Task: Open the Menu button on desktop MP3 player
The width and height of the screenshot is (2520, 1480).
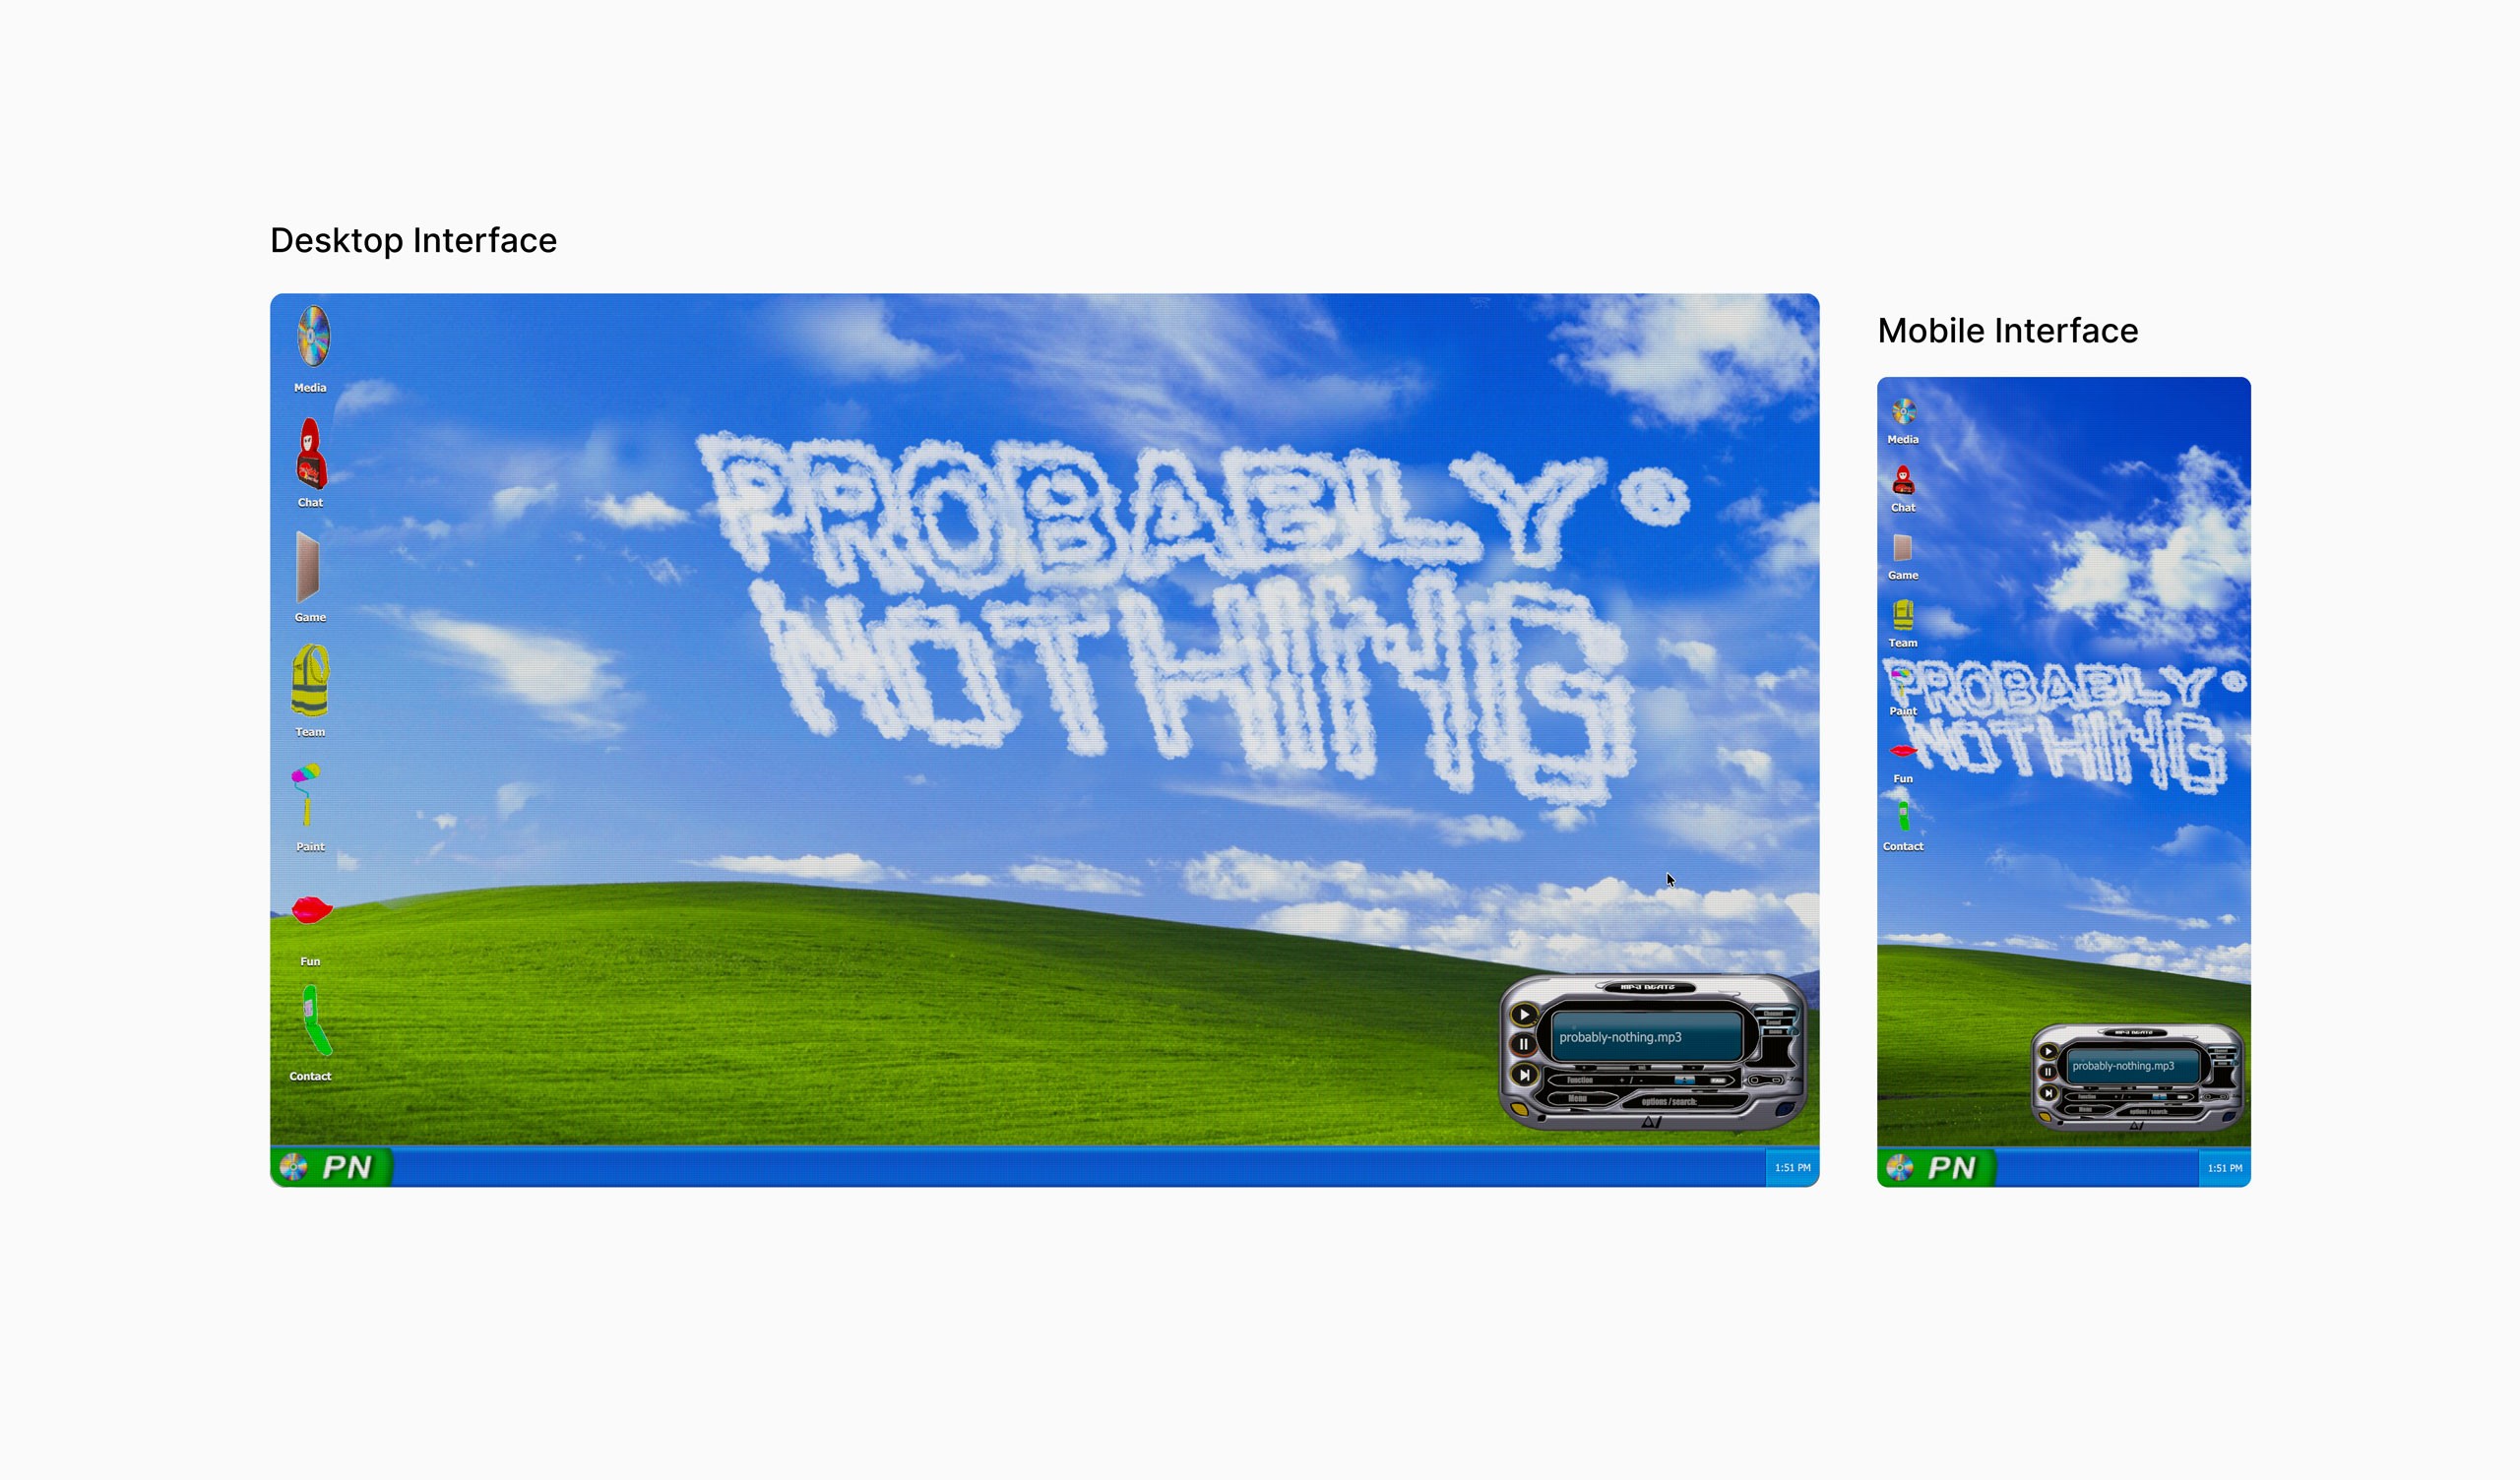Action: click(1578, 1099)
